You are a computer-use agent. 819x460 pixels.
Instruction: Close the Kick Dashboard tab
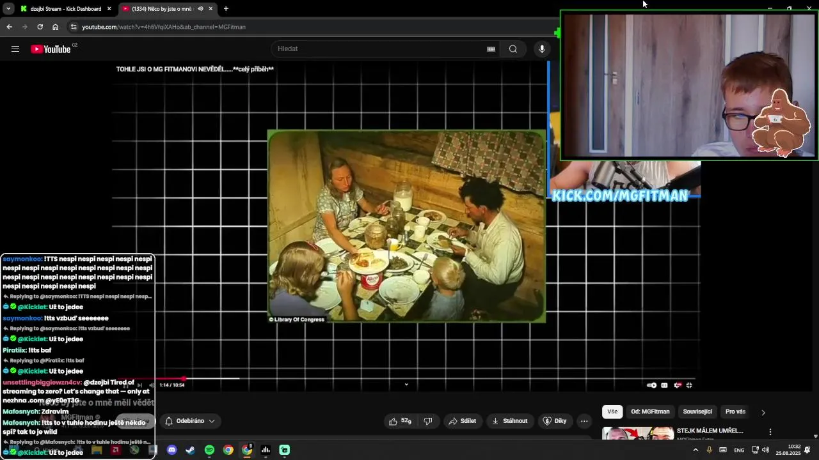(109, 9)
